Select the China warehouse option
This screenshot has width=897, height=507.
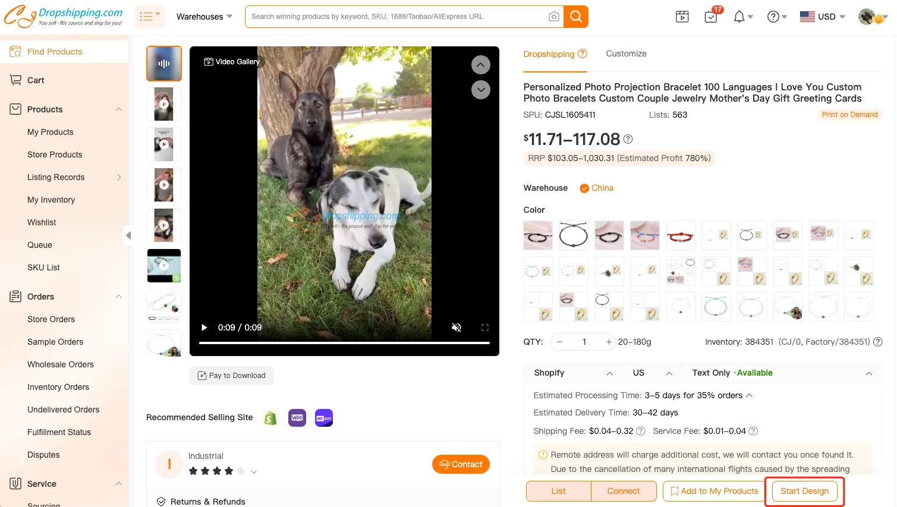(x=596, y=188)
